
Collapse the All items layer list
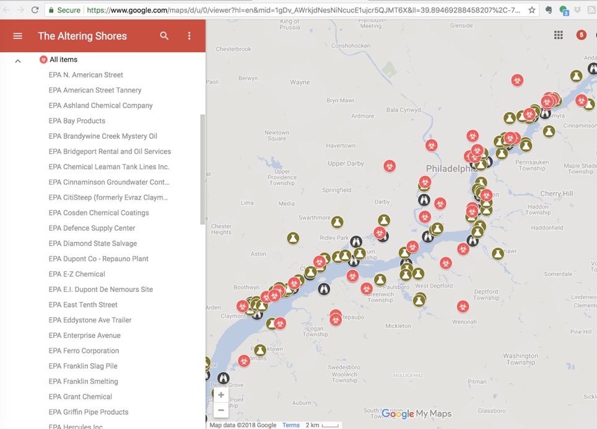pos(18,61)
